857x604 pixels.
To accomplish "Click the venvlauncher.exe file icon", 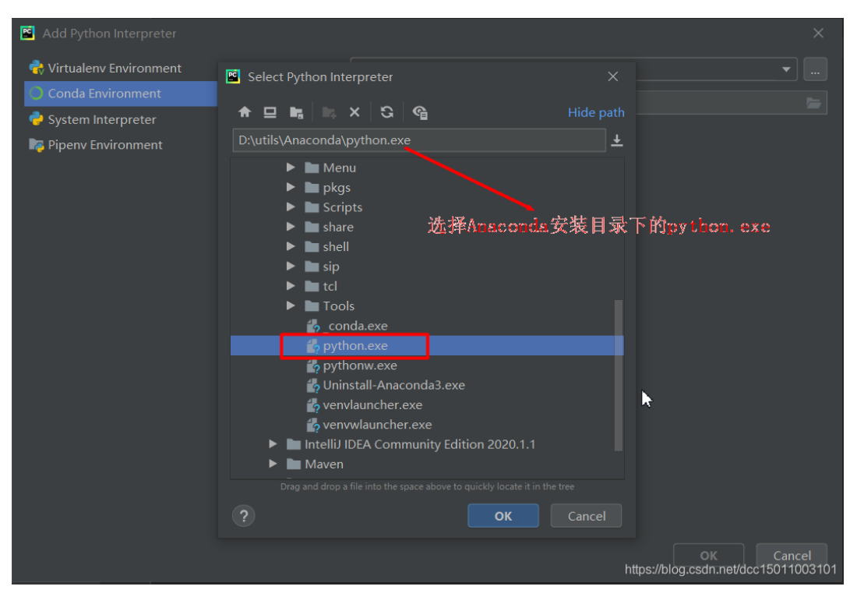I will [313, 405].
